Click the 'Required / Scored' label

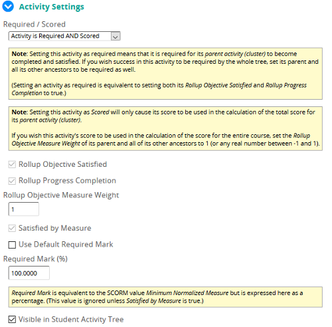35,25
